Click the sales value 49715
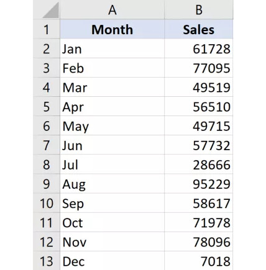266x270 pixels. coord(199,126)
